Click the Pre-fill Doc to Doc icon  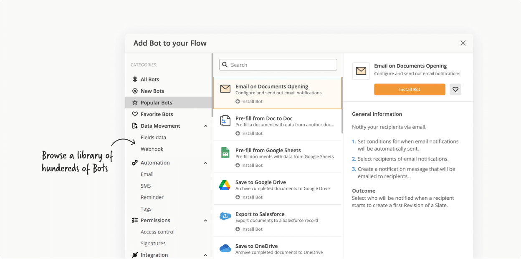pyautogui.click(x=225, y=121)
